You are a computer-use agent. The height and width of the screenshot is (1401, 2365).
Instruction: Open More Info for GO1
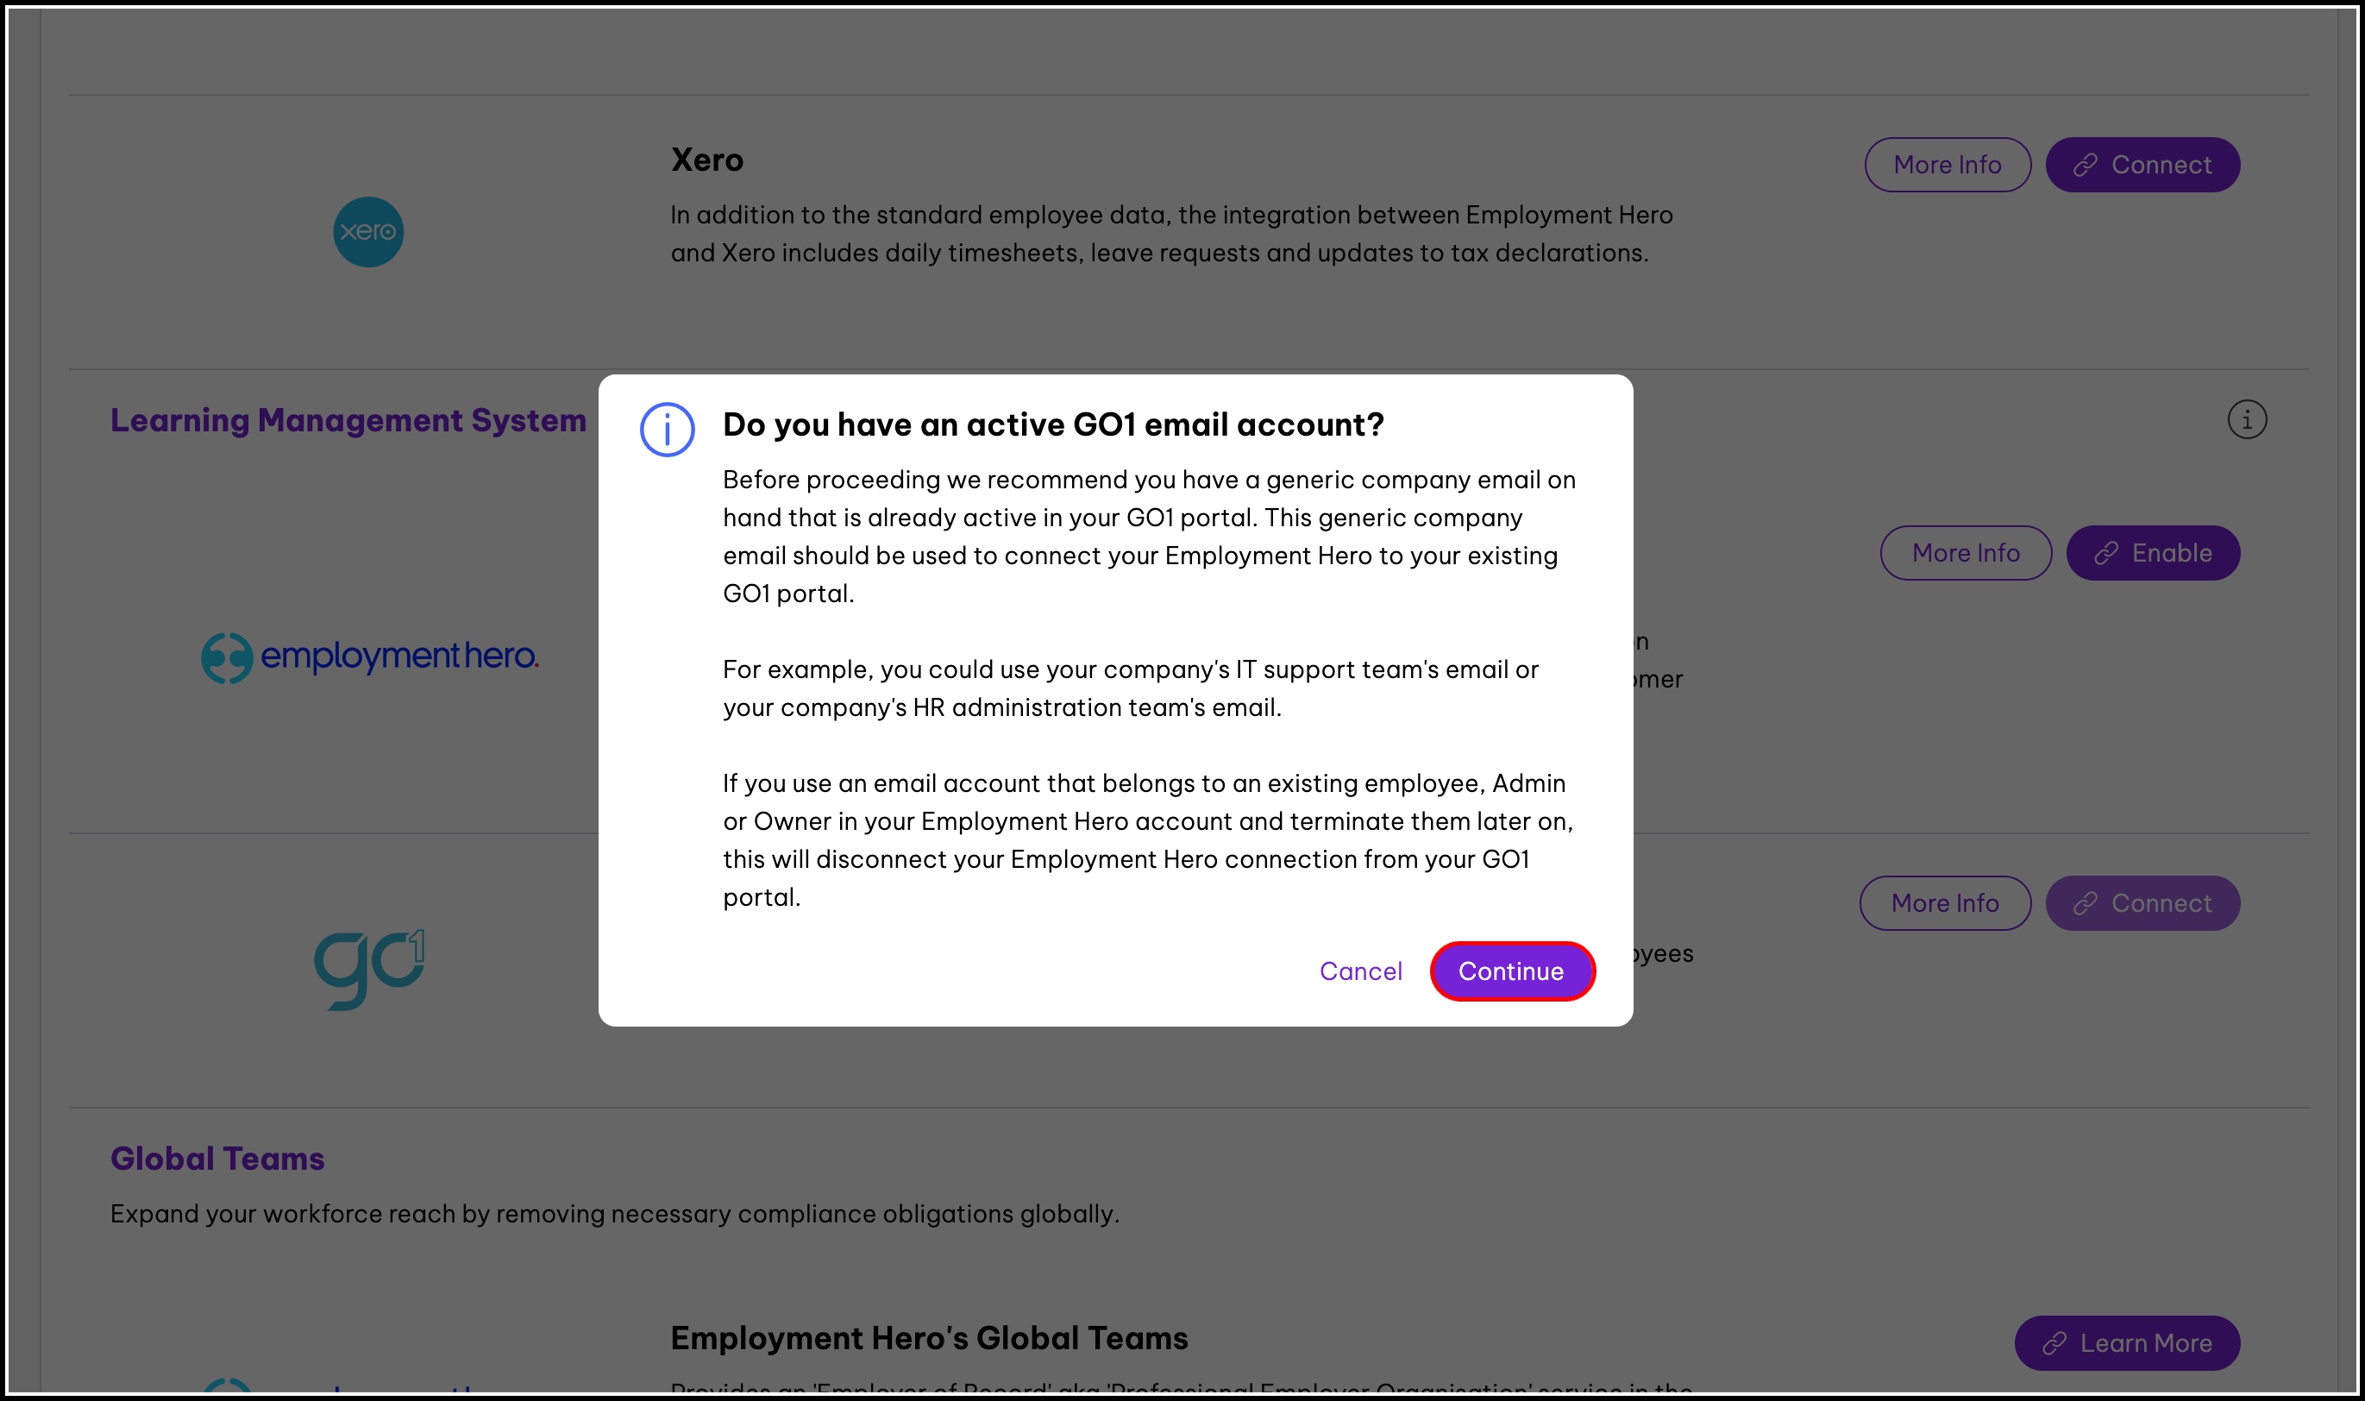pos(1944,903)
